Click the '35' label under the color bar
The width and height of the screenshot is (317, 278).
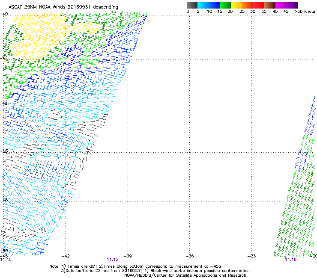point(264,12)
